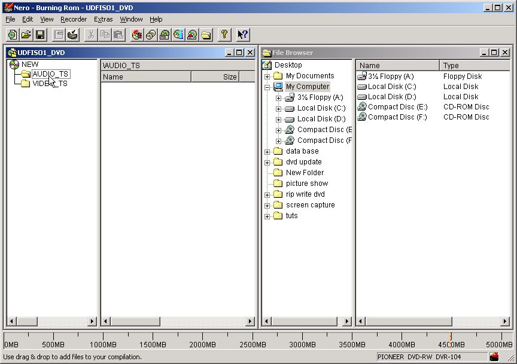Expand Local Disk (C:) in folder tree
The width and height of the screenshot is (517, 364).
[x=279, y=109]
